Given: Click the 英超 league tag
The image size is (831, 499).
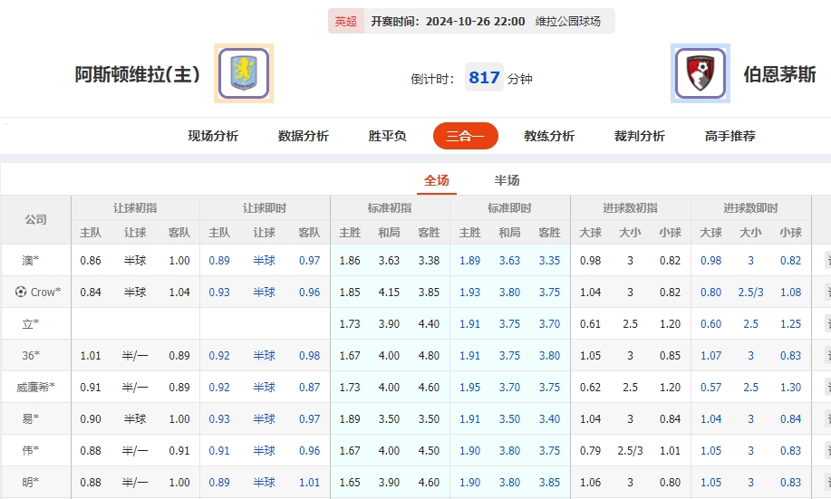Looking at the screenshot, I should (x=345, y=22).
